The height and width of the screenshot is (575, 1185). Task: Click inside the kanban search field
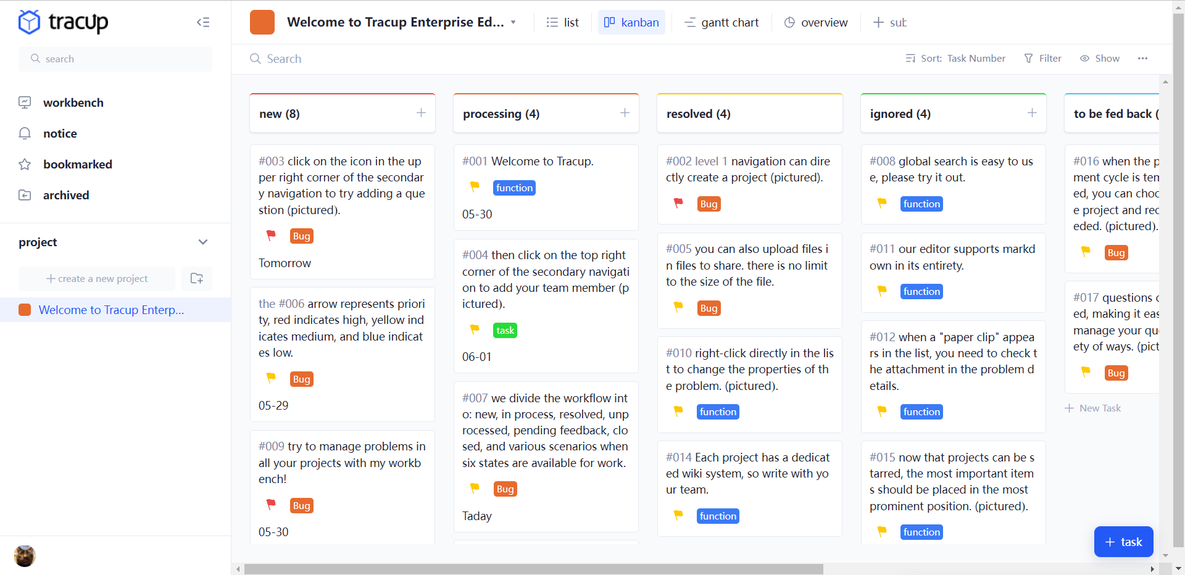pyautogui.click(x=284, y=58)
